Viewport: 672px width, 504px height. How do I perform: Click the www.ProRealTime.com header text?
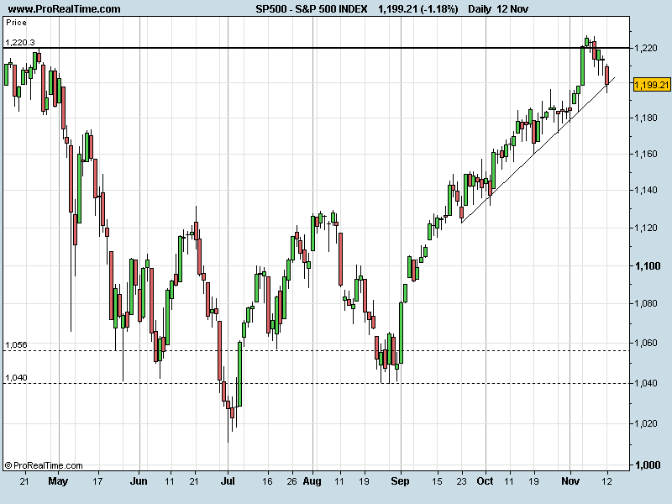pos(65,8)
